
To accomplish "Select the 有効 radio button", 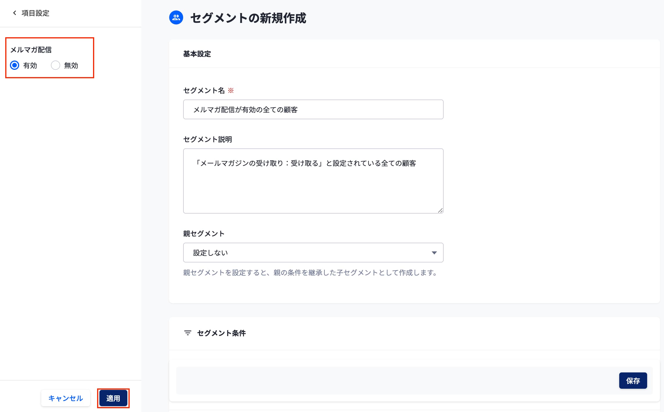I will (15, 65).
